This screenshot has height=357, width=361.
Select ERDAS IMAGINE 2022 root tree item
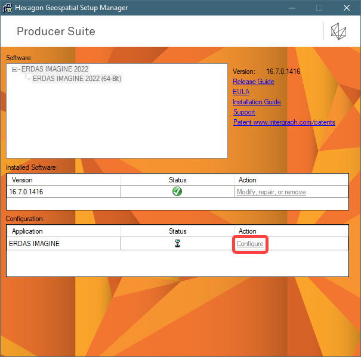tap(55, 69)
